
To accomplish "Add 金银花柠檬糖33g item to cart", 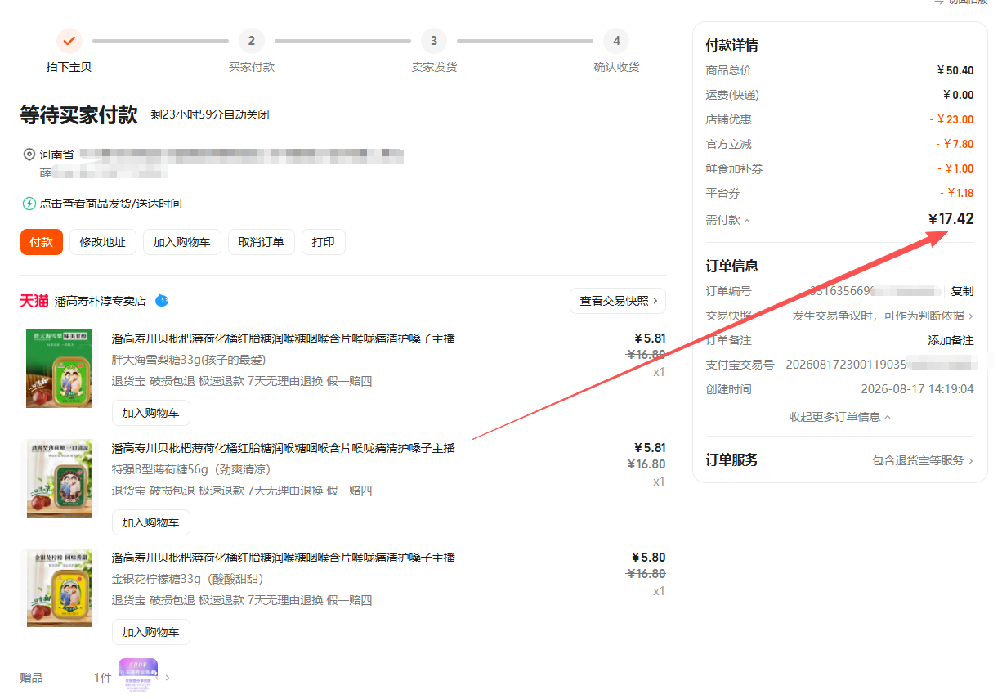I will pyautogui.click(x=151, y=632).
